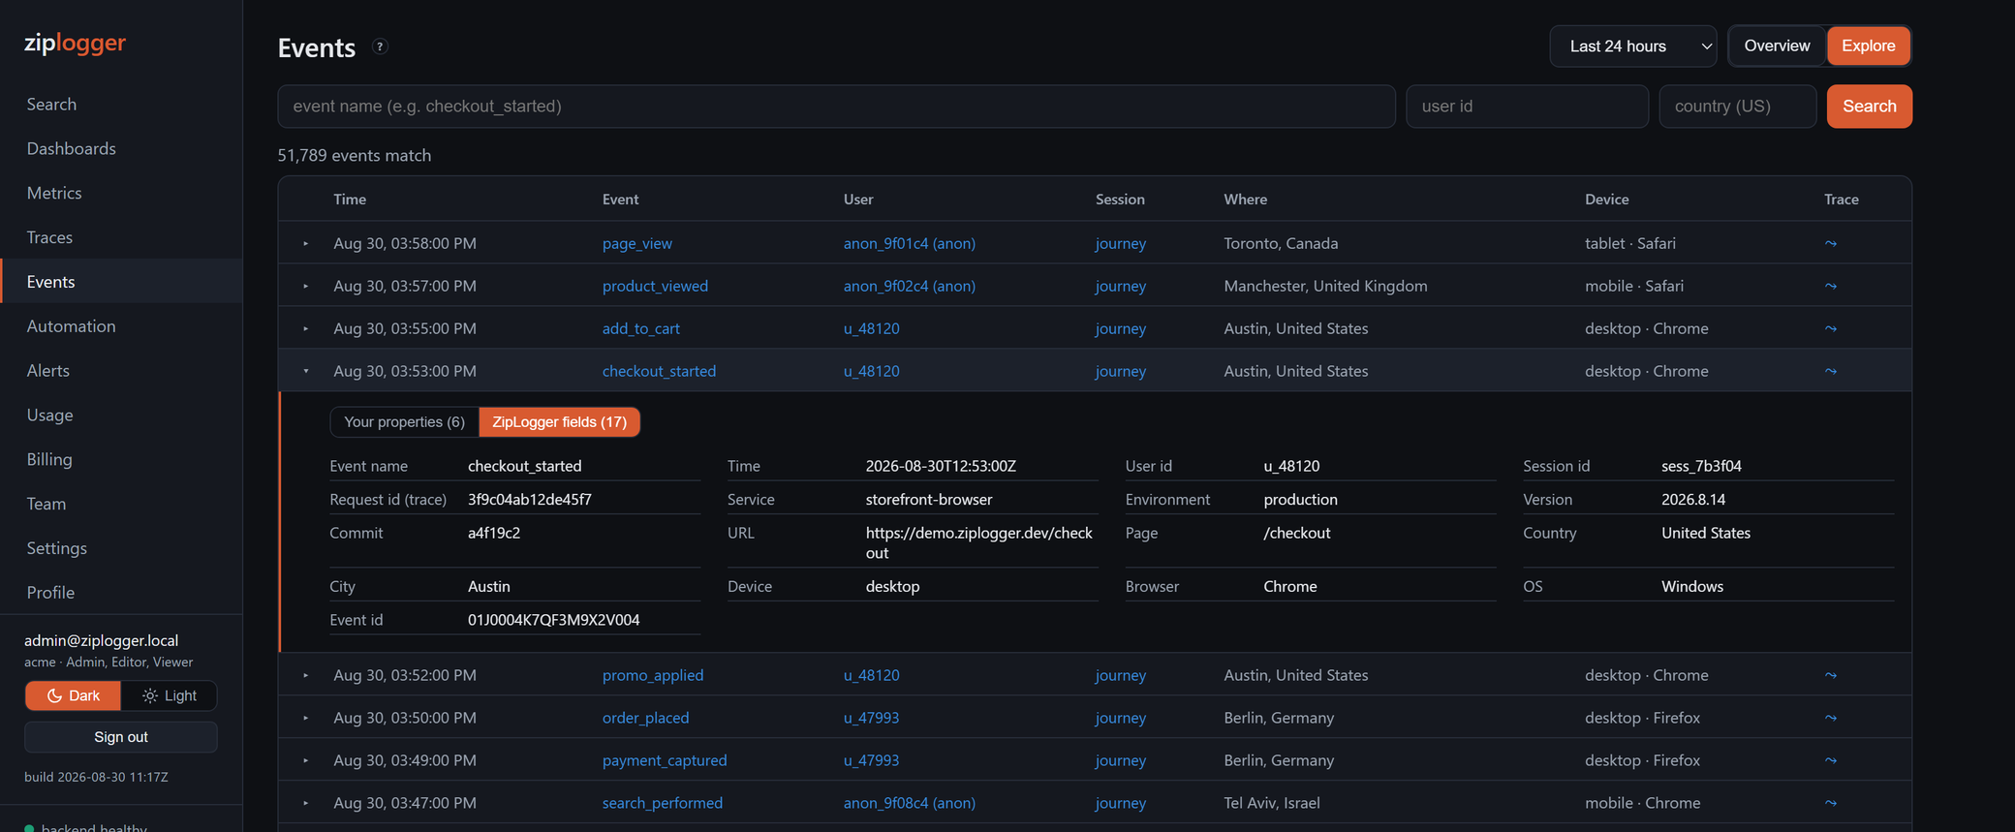Image resolution: width=2015 pixels, height=832 pixels.
Task: Focus the country (US) input field
Action: click(1737, 106)
